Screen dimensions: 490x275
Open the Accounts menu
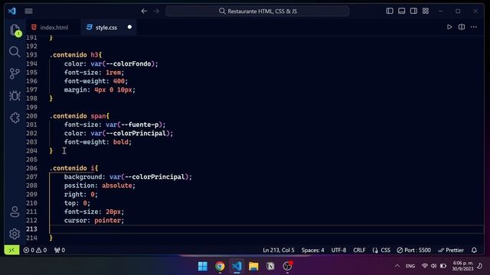point(15,212)
